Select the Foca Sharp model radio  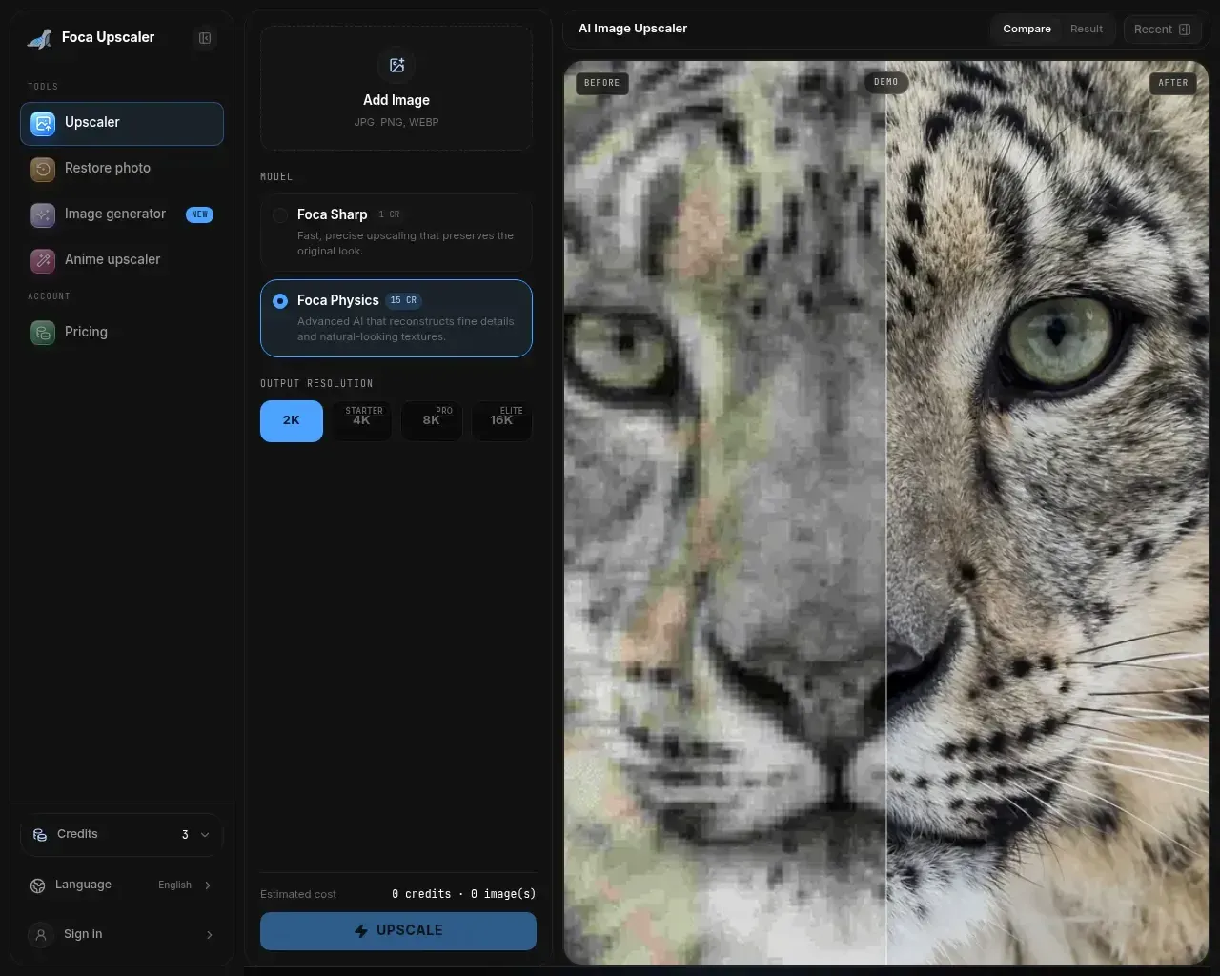click(280, 215)
